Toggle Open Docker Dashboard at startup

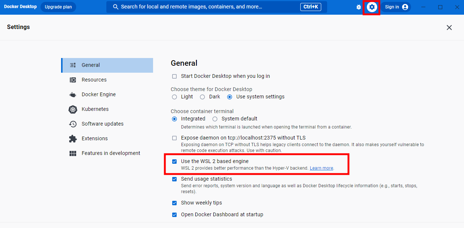(x=174, y=215)
